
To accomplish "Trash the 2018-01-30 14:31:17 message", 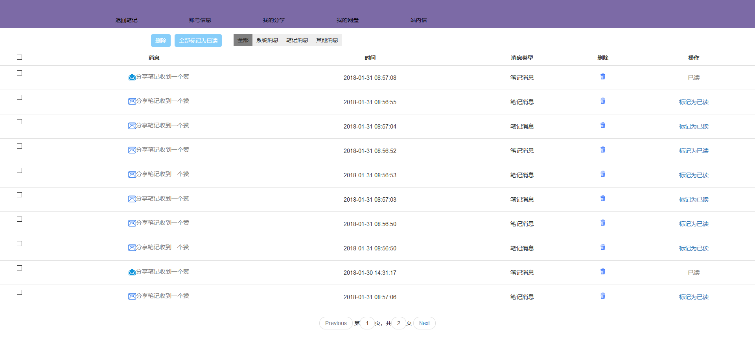I will tap(602, 272).
